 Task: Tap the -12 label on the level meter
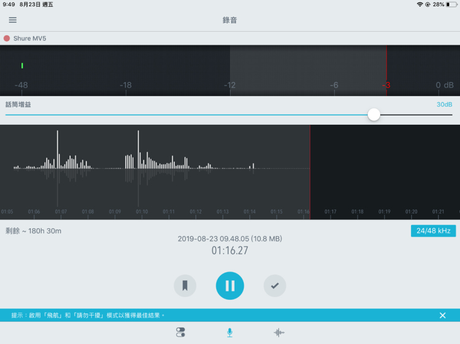pos(230,85)
